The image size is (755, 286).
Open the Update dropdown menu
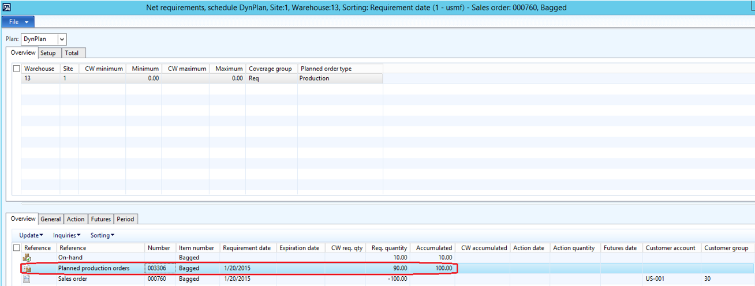tap(31, 235)
